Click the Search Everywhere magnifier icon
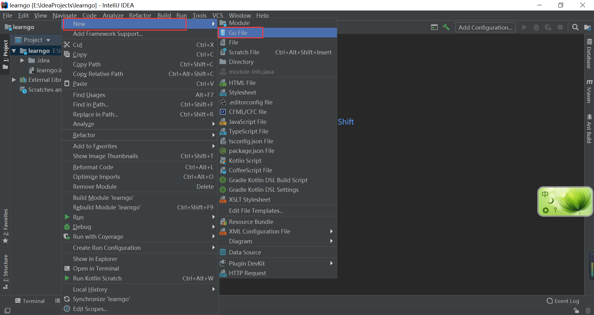This screenshot has width=594, height=315. click(575, 27)
